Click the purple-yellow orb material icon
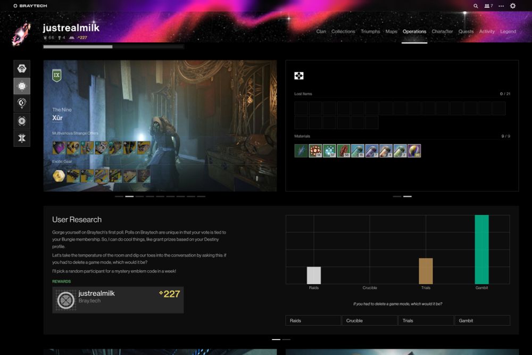Screen dimensions: 532x355 [414, 151]
